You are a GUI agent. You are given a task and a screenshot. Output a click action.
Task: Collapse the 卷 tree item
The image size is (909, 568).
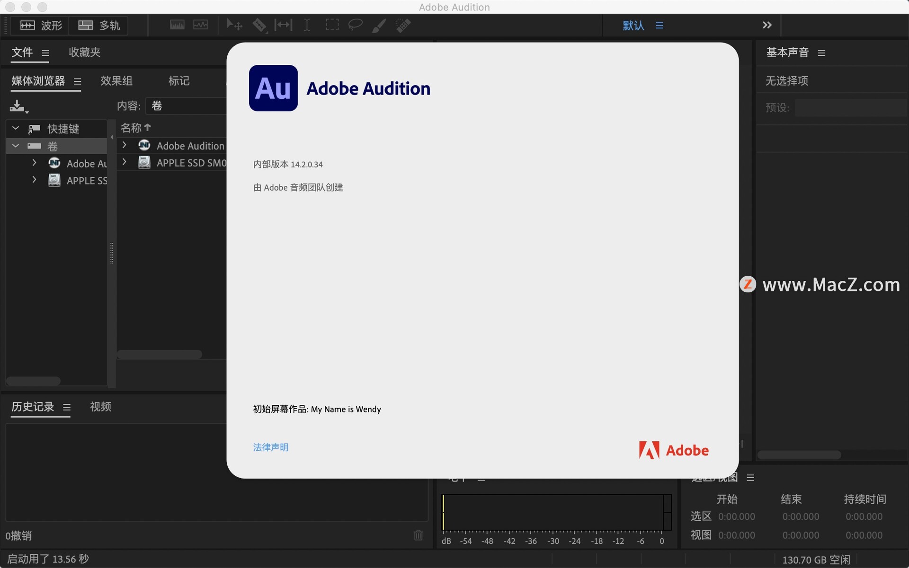tap(15, 146)
